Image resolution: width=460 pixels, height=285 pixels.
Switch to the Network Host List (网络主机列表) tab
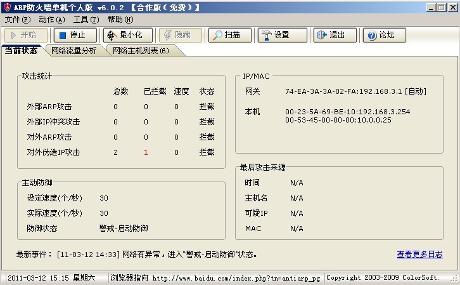(x=141, y=51)
